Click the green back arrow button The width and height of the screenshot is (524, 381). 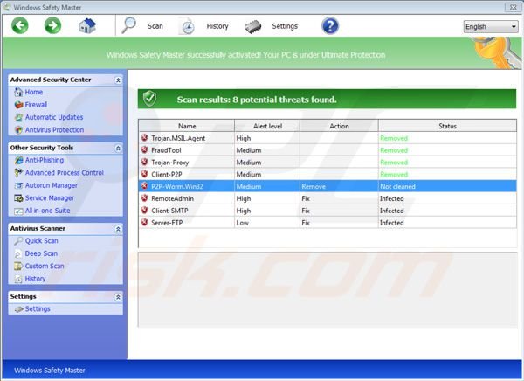click(x=20, y=25)
